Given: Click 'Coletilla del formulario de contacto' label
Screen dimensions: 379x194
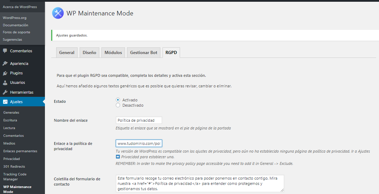Looking at the screenshot, I should click(77, 181).
